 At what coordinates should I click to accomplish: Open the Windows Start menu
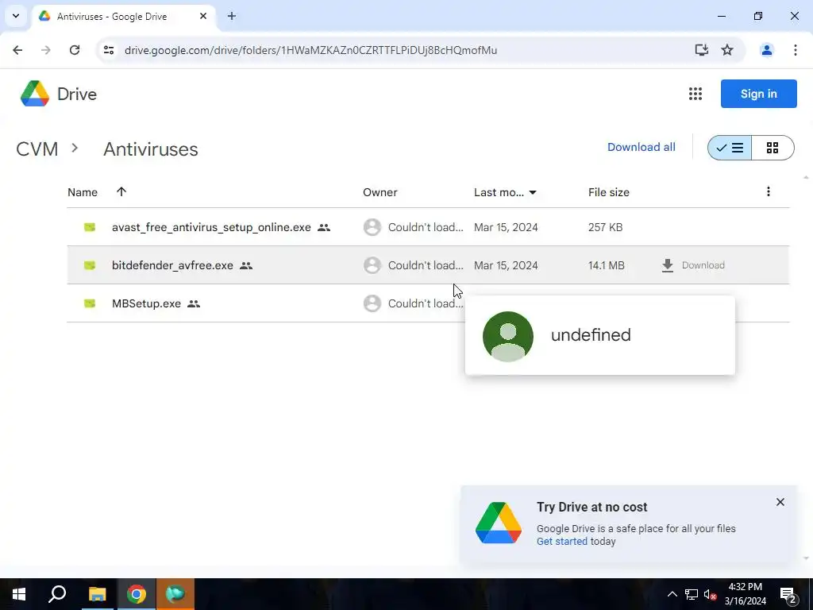point(19,594)
